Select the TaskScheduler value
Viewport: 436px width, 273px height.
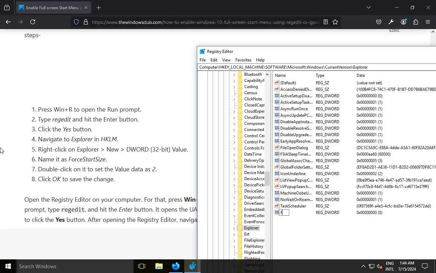(293, 206)
